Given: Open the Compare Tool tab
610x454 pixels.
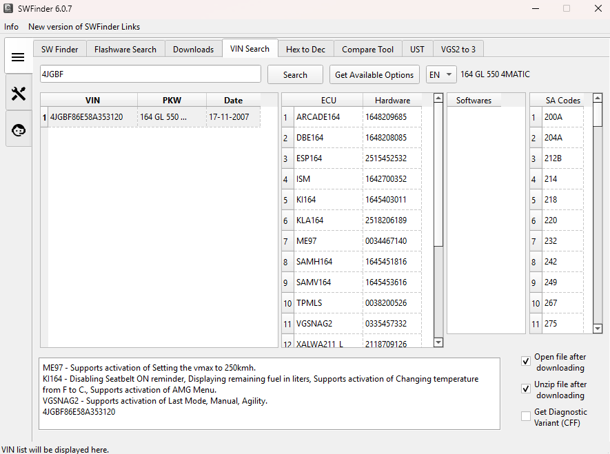Looking at the screenshot, I should click(367, 50).
